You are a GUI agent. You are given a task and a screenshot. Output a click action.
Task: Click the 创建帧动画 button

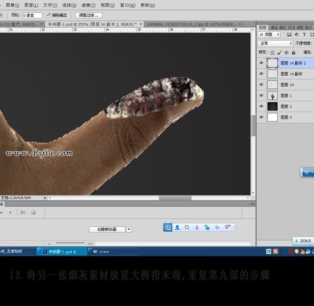pyautogui.click(x=107, y=229)
